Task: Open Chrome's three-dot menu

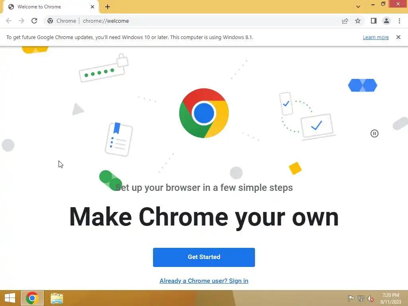Action: [399, 21]
